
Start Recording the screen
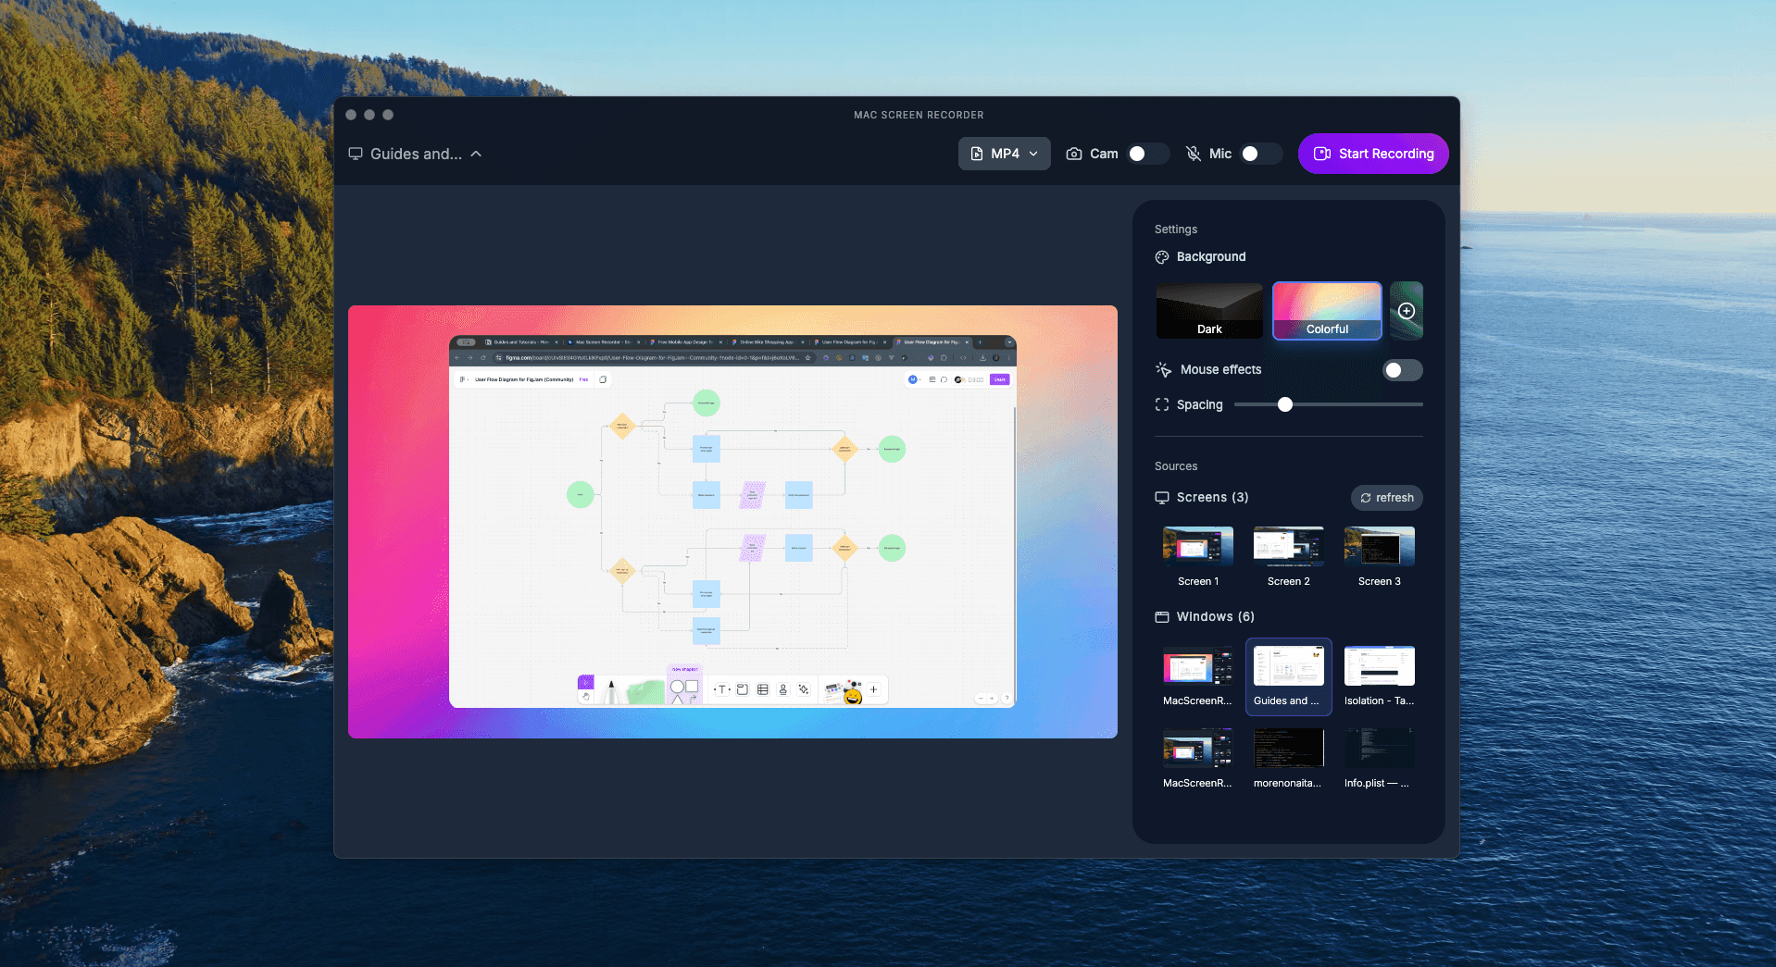coord(1373,154)
